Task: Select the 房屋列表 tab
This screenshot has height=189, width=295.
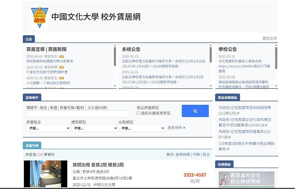Action: tap(32, 146)
